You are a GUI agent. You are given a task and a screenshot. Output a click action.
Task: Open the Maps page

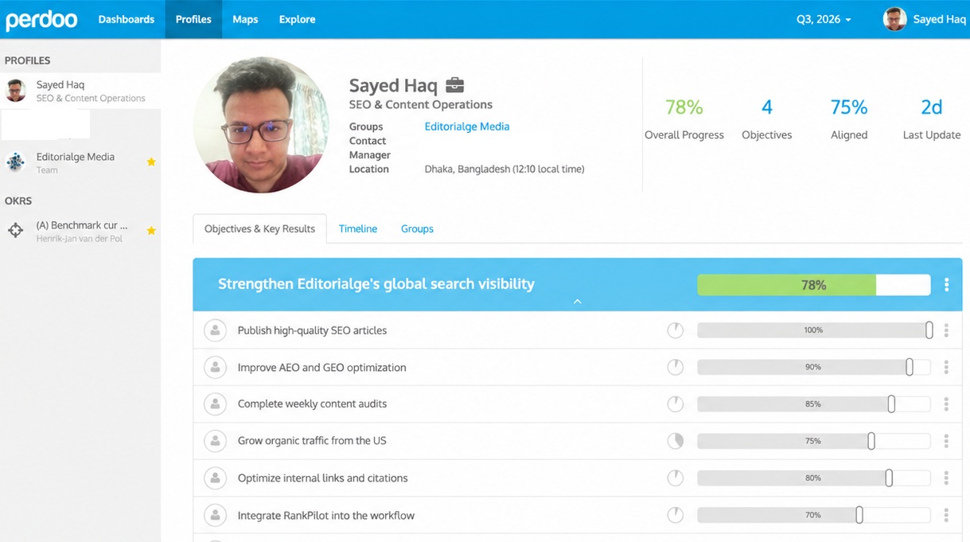pos(245,19)
